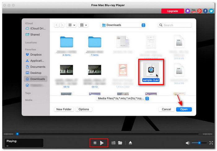Expand the Downloads location popup

[x=123, y=25]
